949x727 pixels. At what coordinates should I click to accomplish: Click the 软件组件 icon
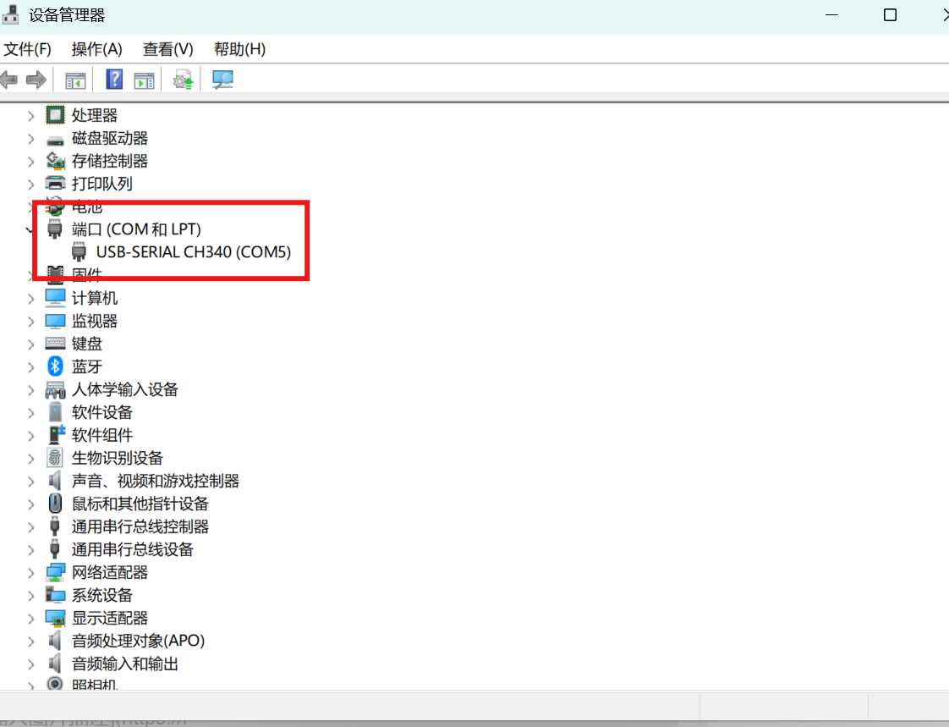point(56,434)
